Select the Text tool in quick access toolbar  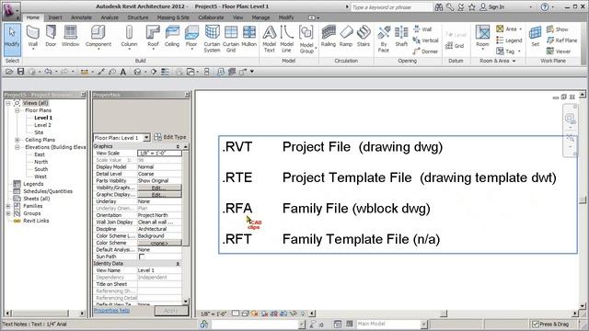122,72
